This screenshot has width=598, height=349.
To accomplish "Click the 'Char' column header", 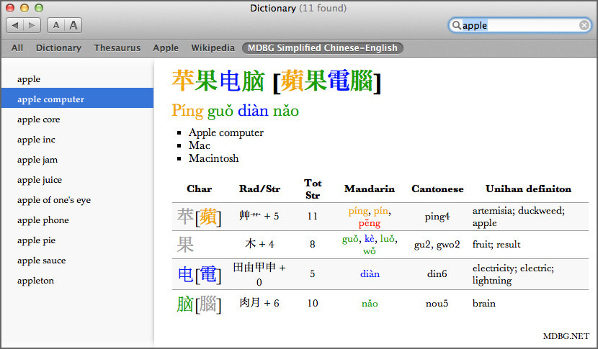I will (x=199, y=189).
